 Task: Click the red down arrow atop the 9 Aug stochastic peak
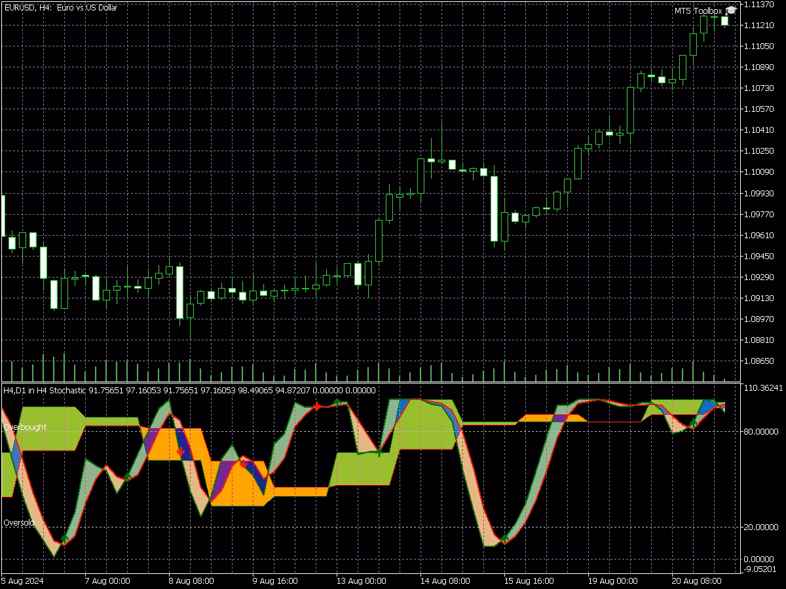(x=316, y=406)
